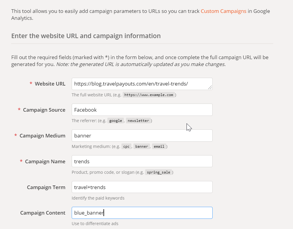Screen dimensions: 293x229
Task: Click the Campaign Name field containing trends
Action: pyautogui.click(x=142, y=161)
